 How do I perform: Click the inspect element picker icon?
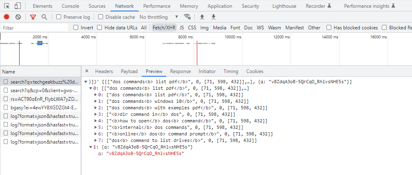(7, 6)
